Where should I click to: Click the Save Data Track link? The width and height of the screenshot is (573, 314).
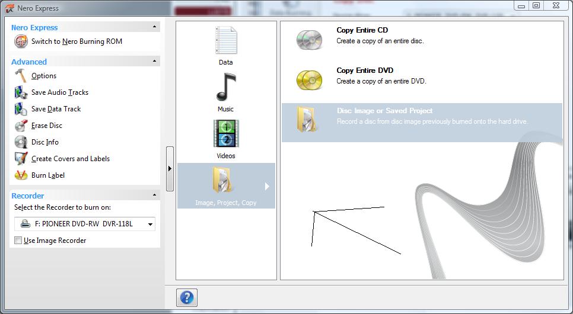56,109
